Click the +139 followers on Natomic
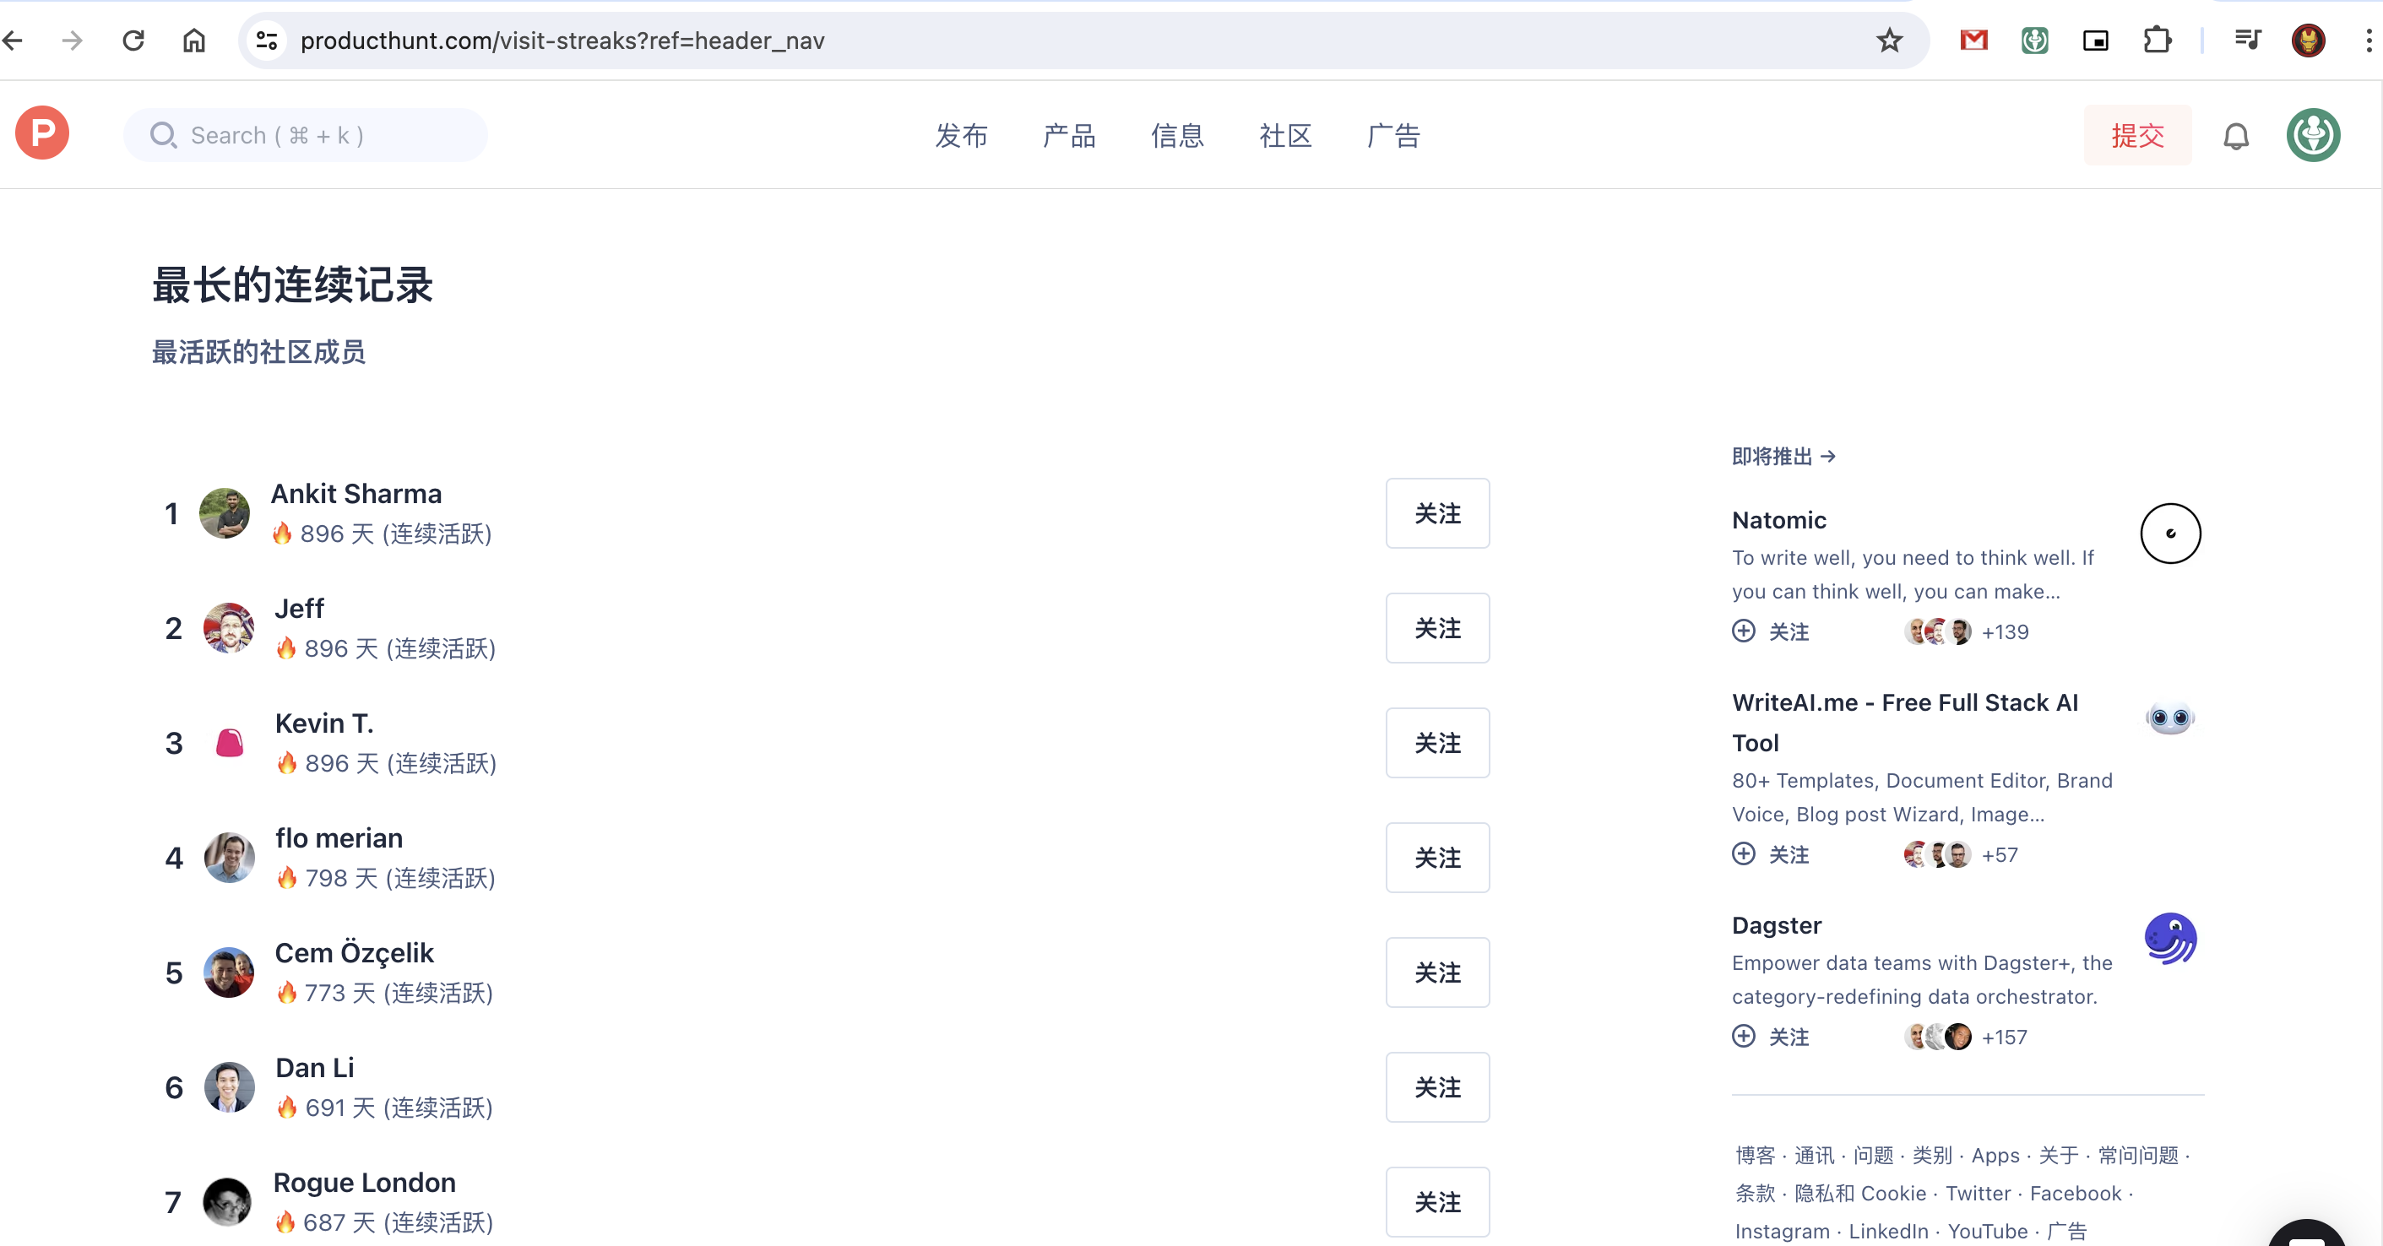Screen dimensions: 2383x1246 [2005, 631]
